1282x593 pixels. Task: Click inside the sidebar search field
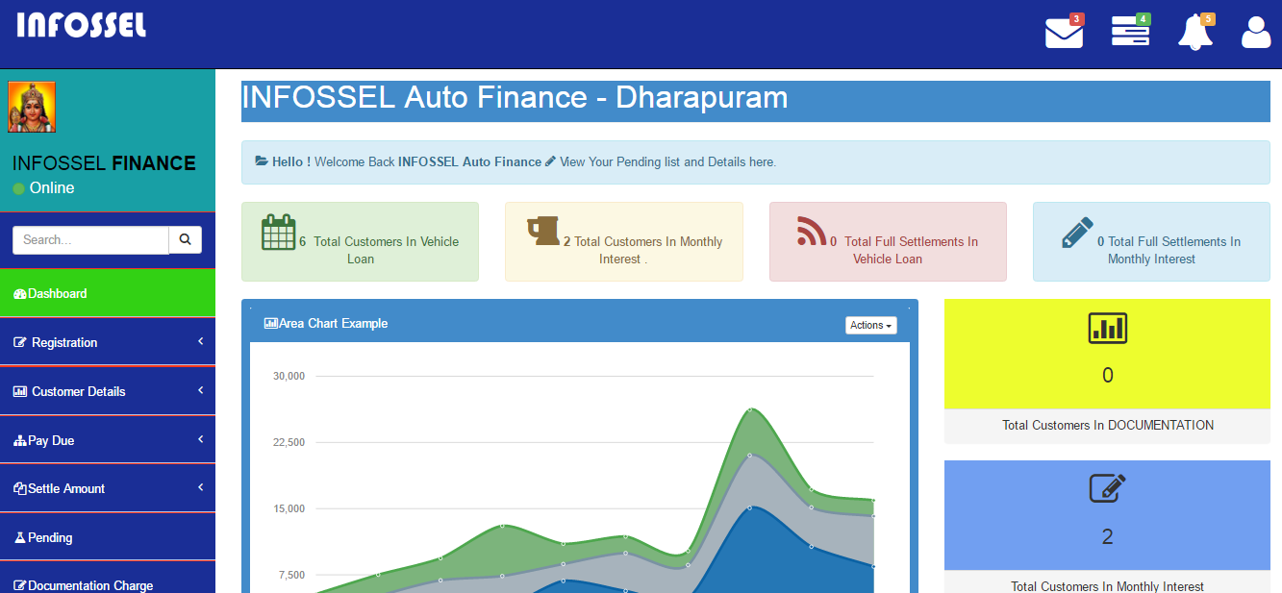[x=90, y=239]
